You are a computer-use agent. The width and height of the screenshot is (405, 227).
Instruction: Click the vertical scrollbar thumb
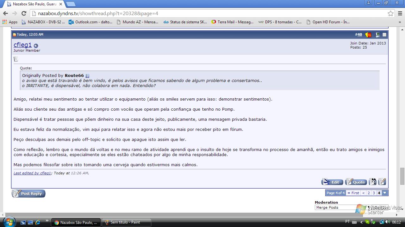click(x=402, y=176)
